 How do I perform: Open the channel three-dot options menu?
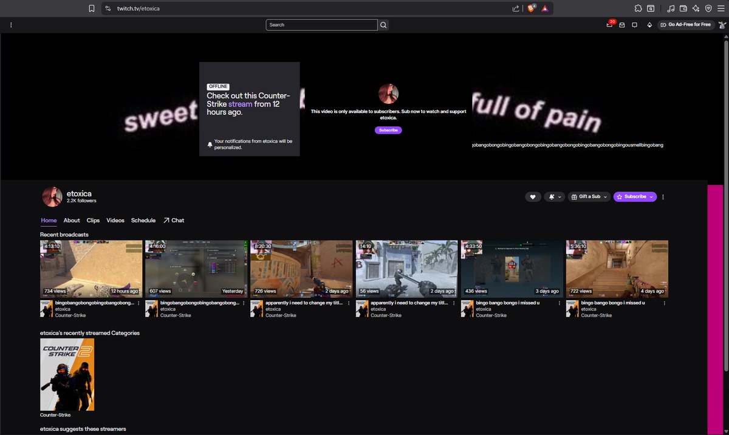[x=663, y=197]
